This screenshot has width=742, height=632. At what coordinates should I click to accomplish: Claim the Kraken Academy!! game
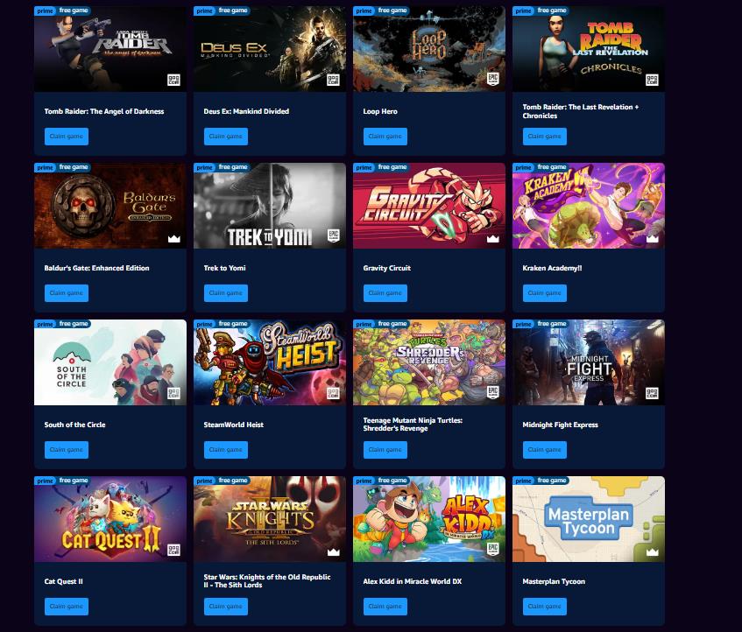[545, 293]
